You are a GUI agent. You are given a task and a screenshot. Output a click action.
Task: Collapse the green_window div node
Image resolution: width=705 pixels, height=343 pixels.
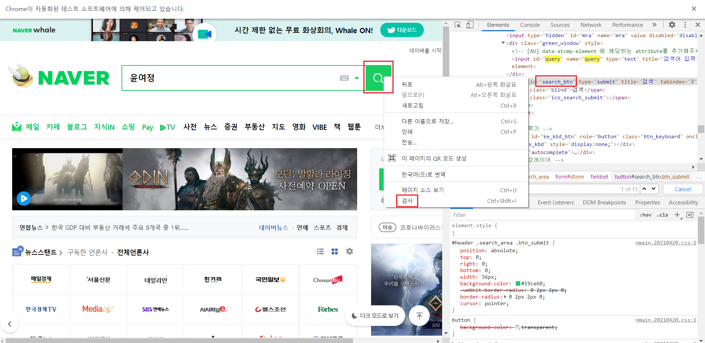coord(503,43)
